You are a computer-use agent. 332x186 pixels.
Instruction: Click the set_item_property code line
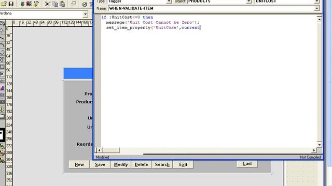(153, 27)
